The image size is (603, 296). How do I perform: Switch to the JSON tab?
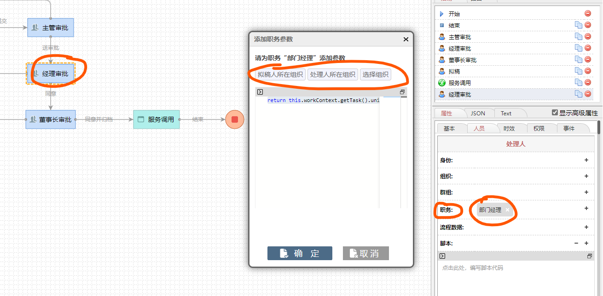(x=478, y=113)
